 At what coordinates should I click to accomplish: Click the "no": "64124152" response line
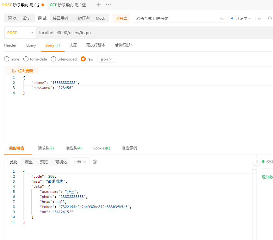56,212
